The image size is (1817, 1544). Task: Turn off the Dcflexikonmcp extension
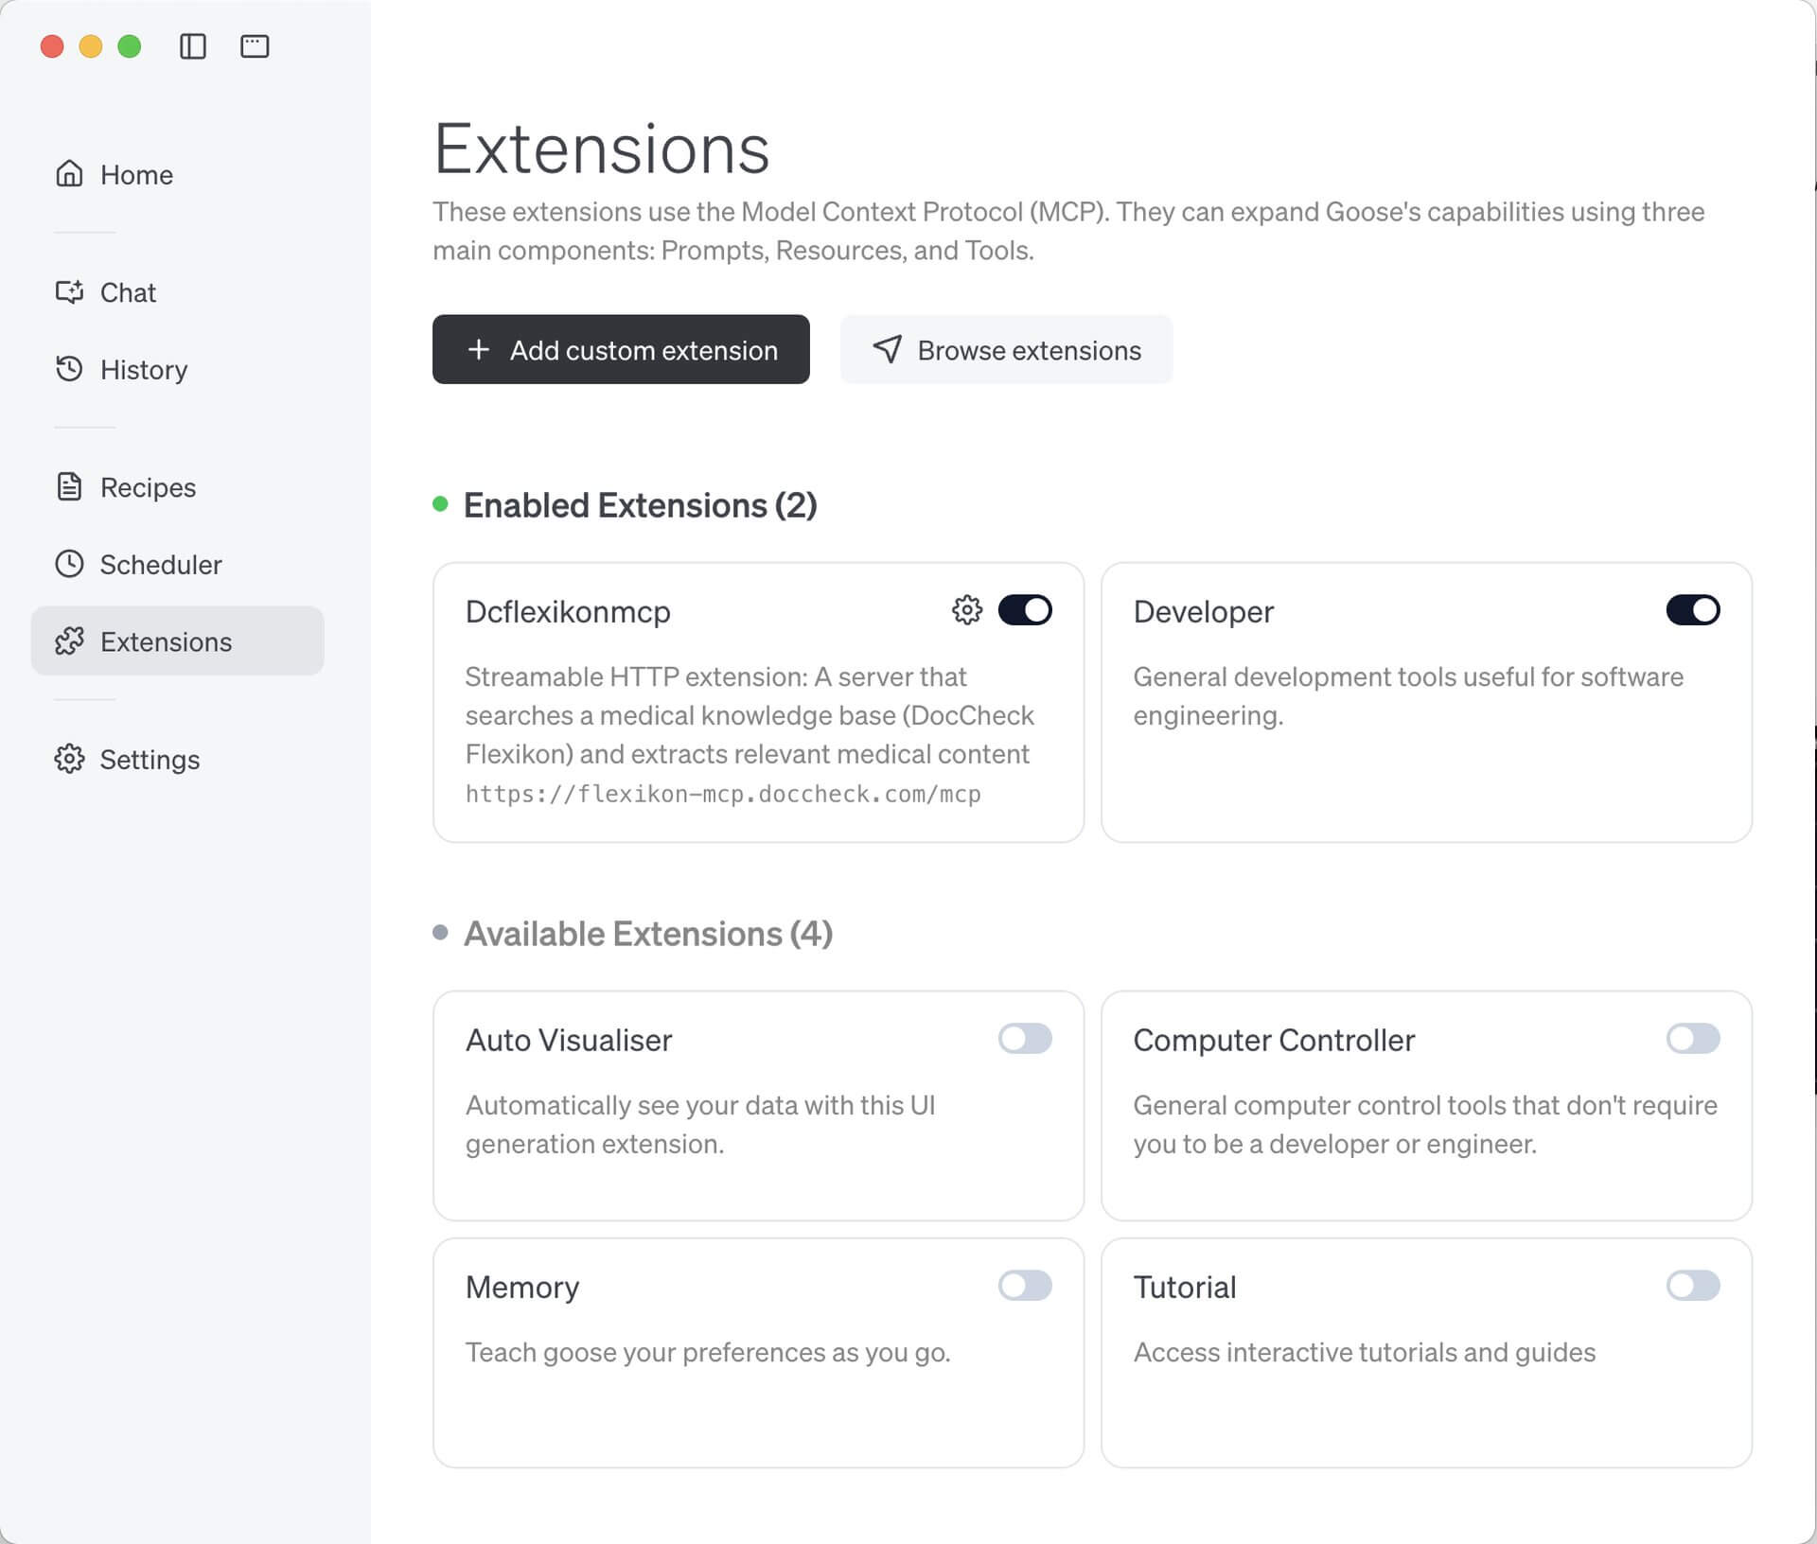(1027, 610)
